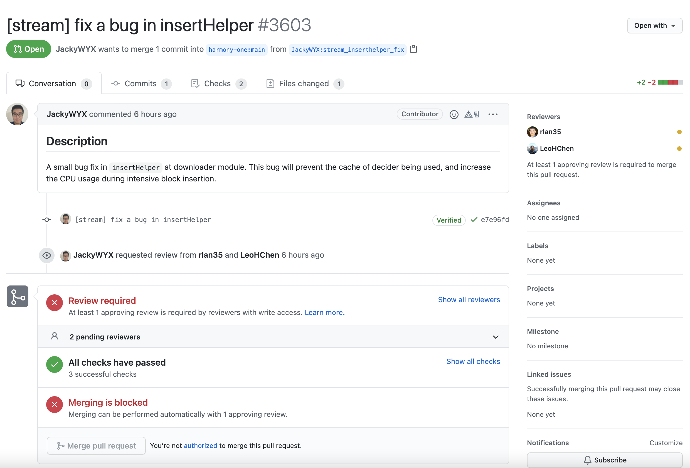Viewport: 690px width, 468px height.
Task: Click rlan35's reviewer avatar
Action: [x=532, y=132]
